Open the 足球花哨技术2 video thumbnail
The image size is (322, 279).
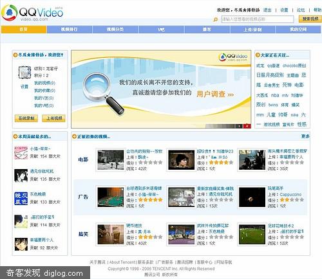(x=252, y=235)
